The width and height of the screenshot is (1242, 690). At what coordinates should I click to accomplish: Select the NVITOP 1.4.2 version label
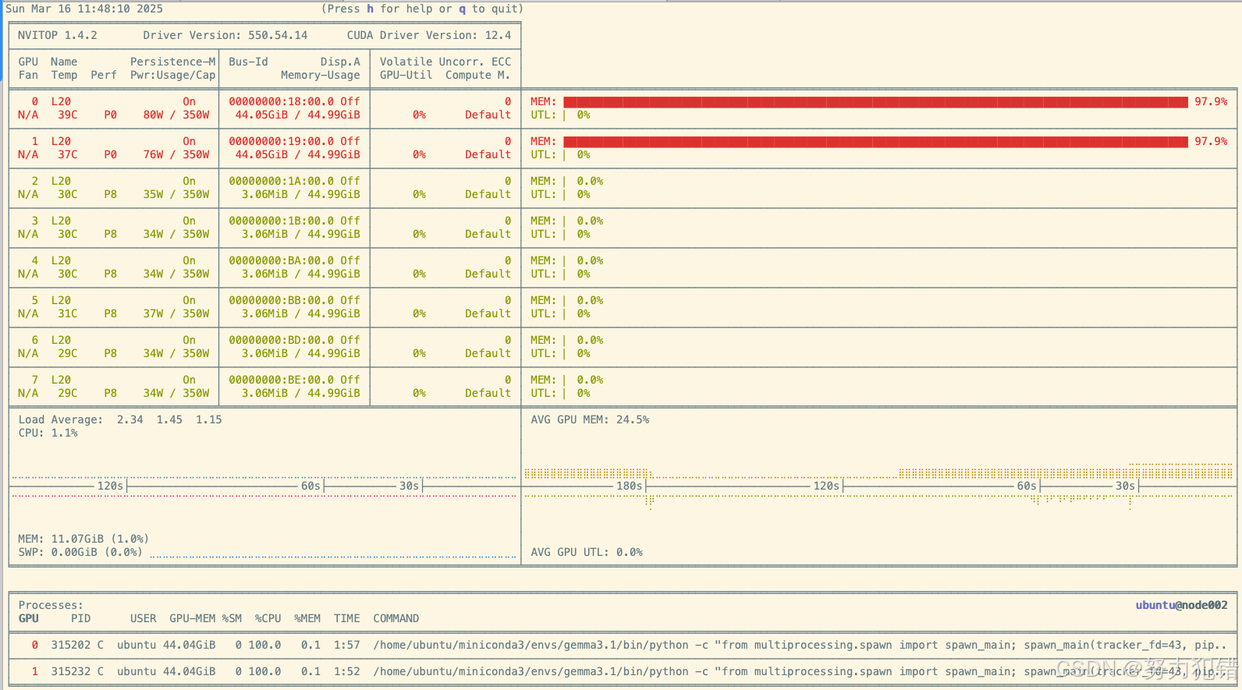coord(58,35)
